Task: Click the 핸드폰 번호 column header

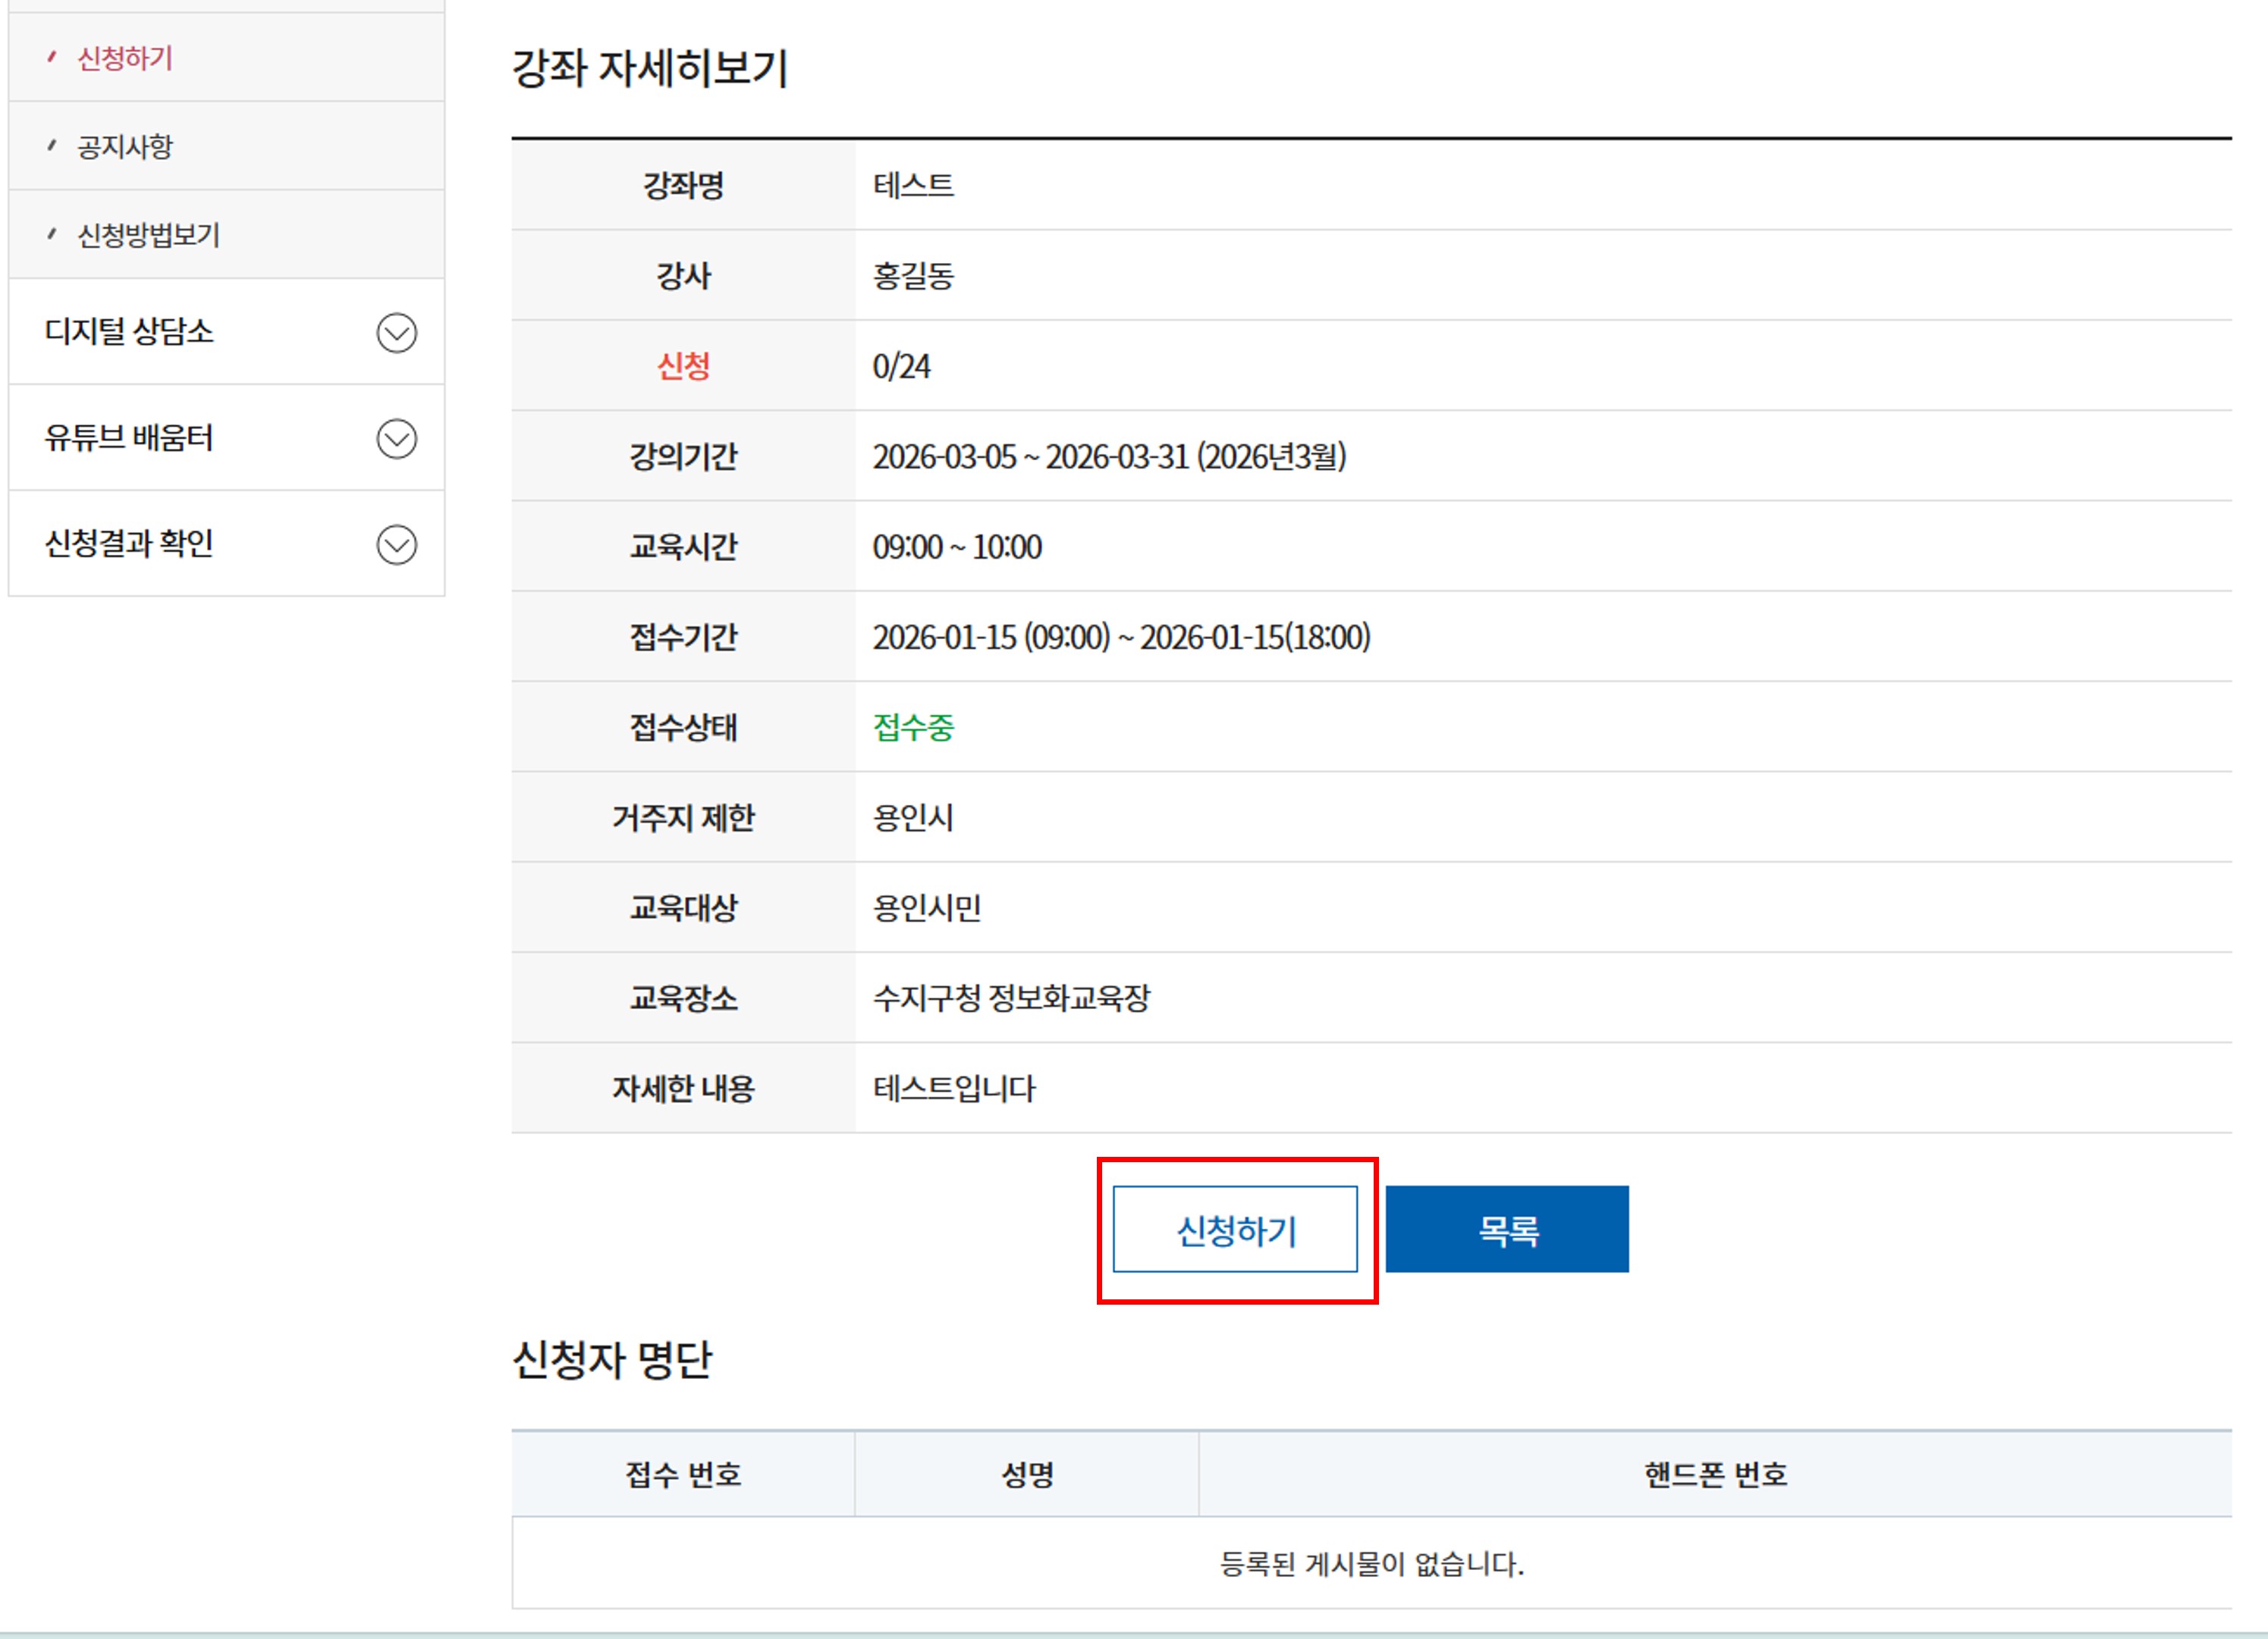Action: (x=1715, y=1474)
